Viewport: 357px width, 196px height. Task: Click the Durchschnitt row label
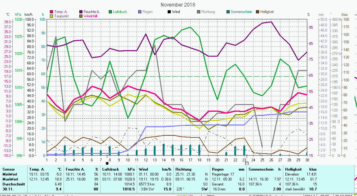tap(13, 184)
